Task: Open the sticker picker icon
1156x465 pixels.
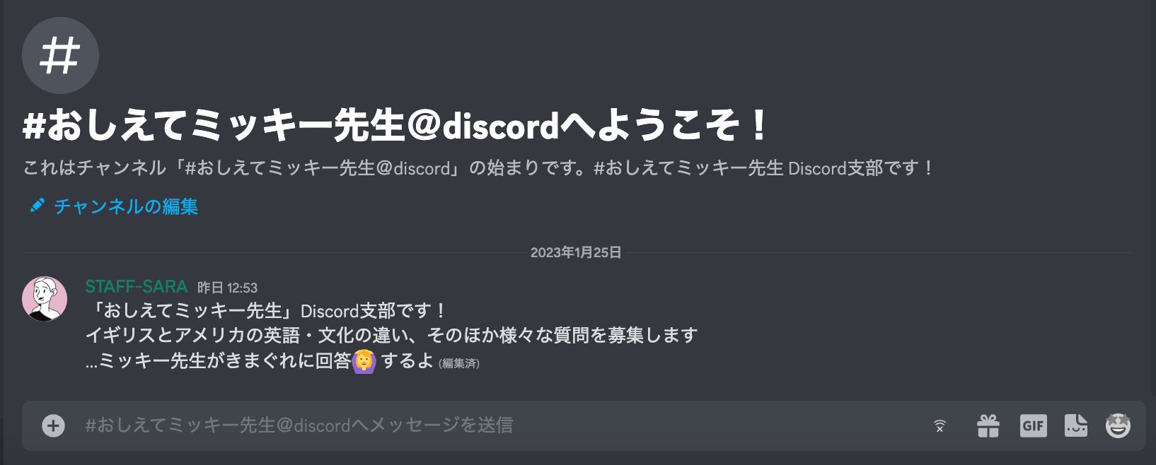Action: (1076, 425)
